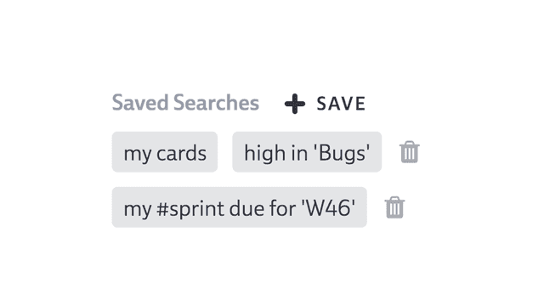Remove the saved search using the top trash can
544x306 pixels.
410,151
